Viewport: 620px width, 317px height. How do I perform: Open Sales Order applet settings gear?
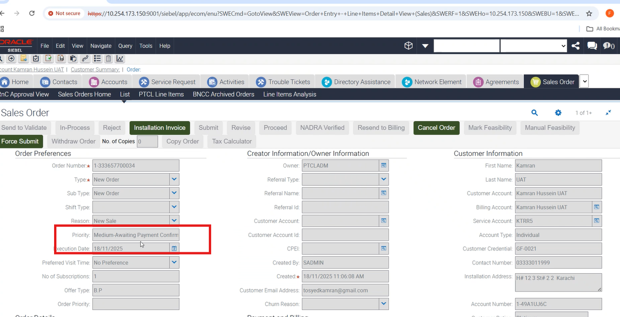coord(558,113)
